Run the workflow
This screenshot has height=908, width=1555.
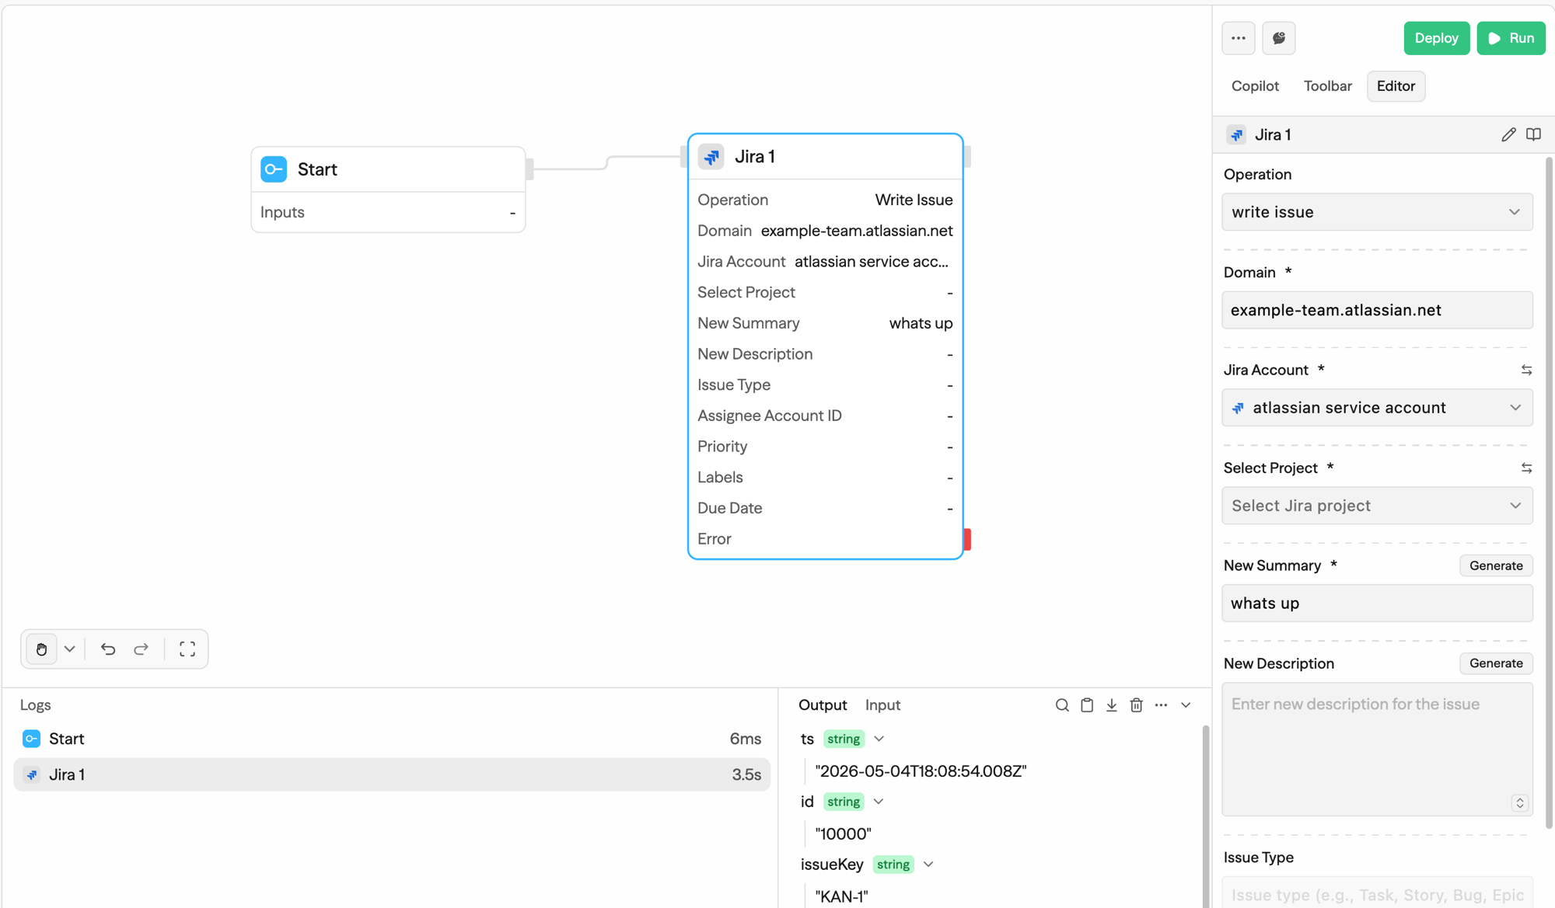click(1511, 38)
